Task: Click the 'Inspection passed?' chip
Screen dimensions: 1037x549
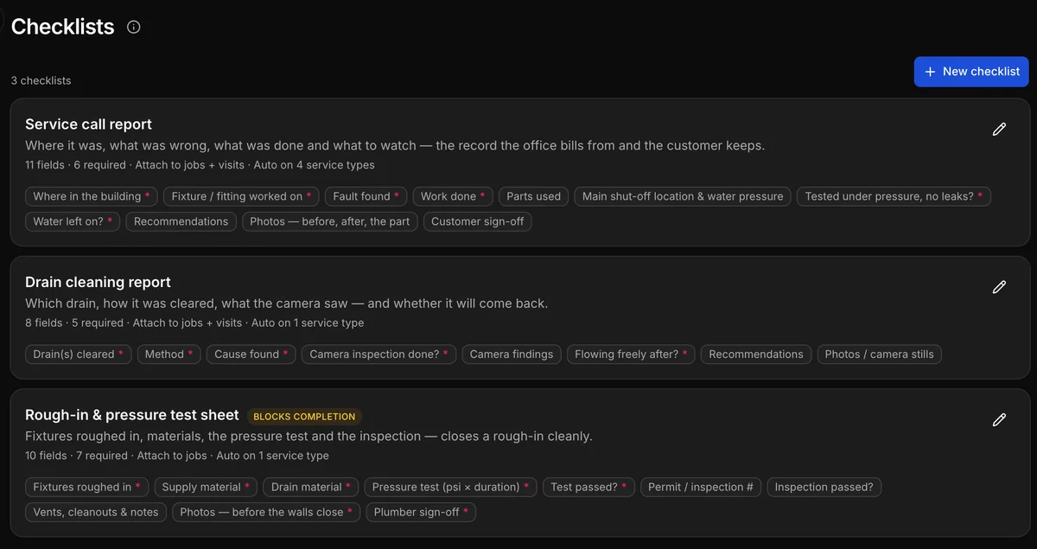Action: click(824, 487)
